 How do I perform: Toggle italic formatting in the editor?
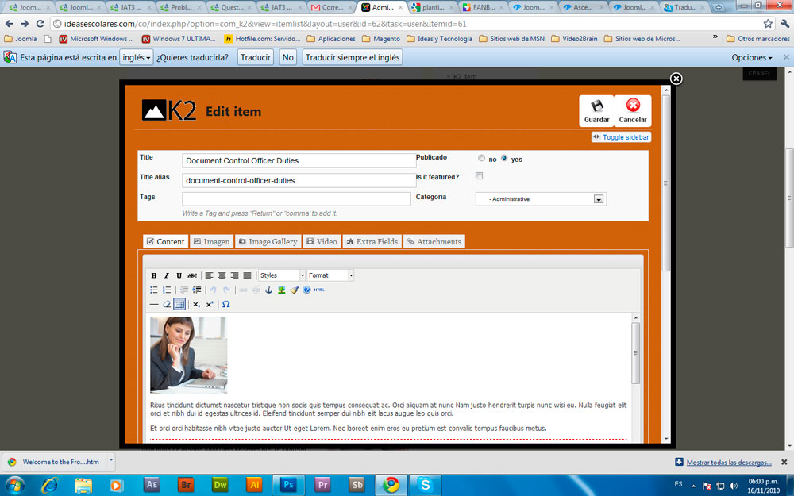[x=166, y=275]
